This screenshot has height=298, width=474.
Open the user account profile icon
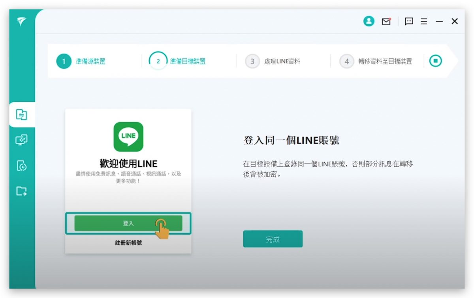(369, 21)
